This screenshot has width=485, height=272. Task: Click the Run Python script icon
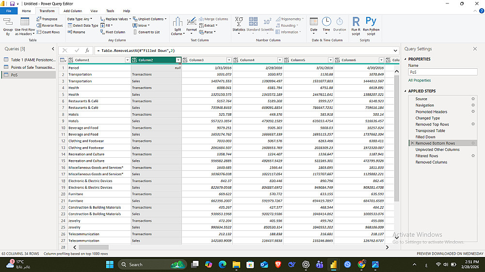[371, 22]
